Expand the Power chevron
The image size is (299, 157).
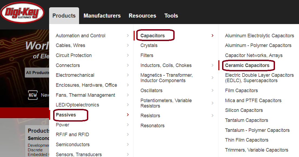click(128, 125)
